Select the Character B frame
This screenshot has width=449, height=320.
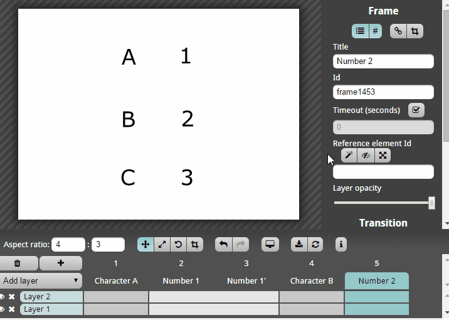pyautogui.click(x=312, y=280)
